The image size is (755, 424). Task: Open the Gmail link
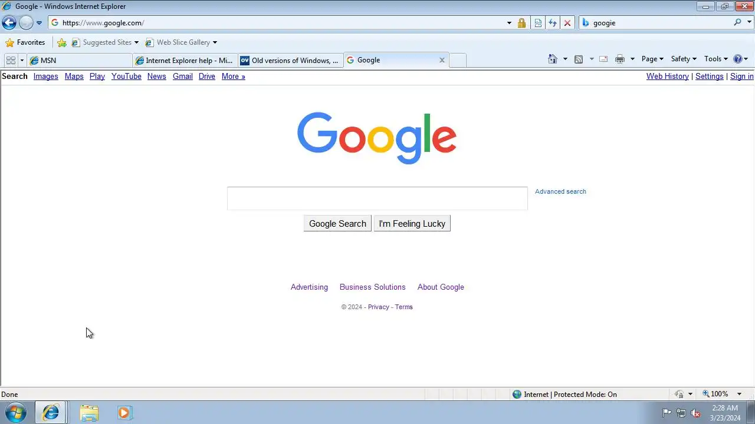(183, 77)
